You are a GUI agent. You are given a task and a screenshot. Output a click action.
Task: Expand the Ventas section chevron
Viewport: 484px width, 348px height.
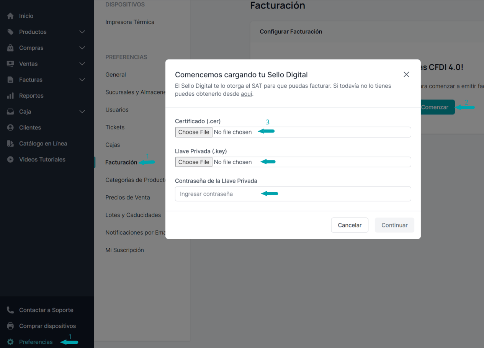coord(82,64)
